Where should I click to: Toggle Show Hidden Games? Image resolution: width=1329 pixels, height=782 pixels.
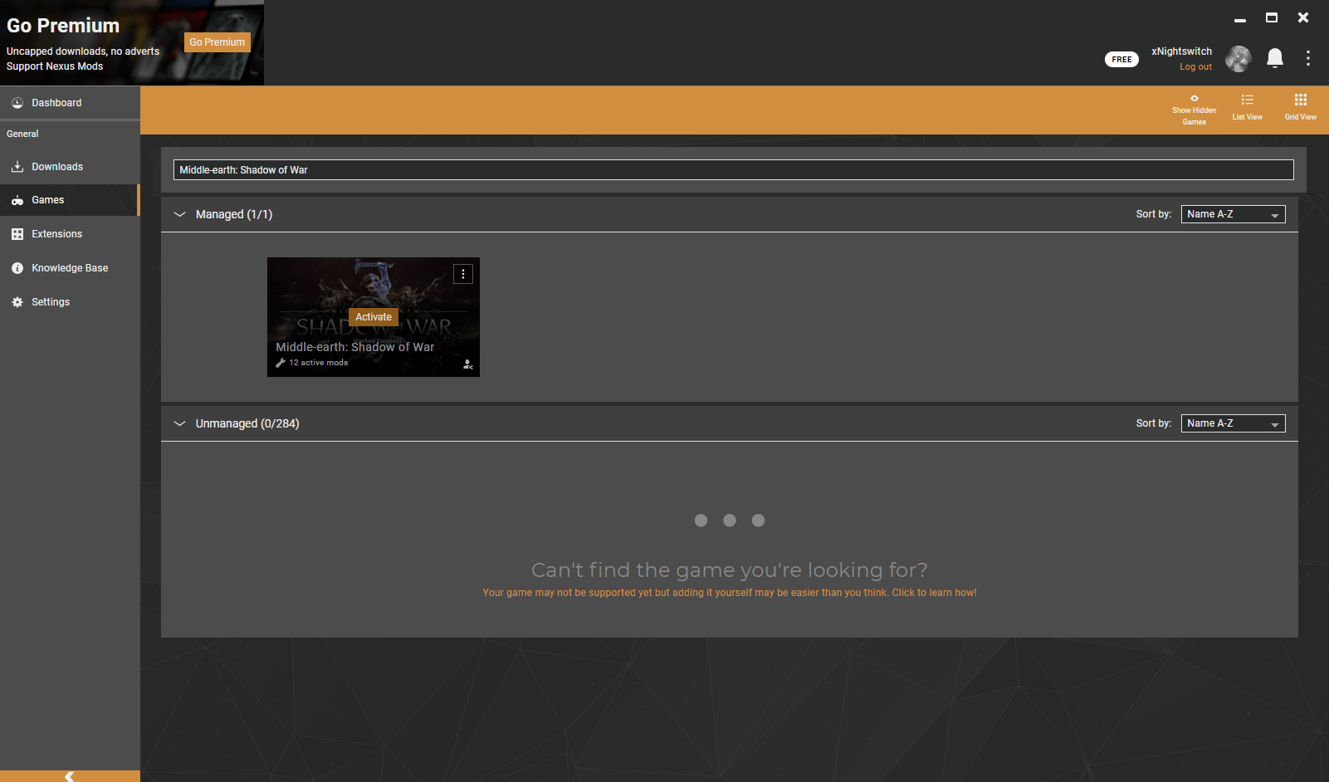point(1194,108)
